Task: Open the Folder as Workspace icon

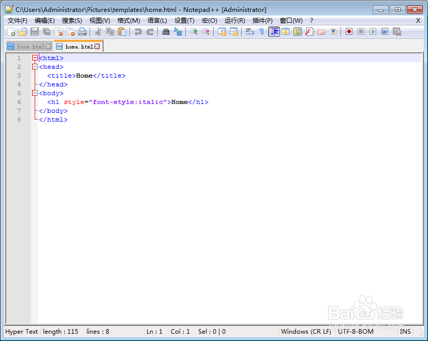Action: pyautogui.click(x=321, y=32)
